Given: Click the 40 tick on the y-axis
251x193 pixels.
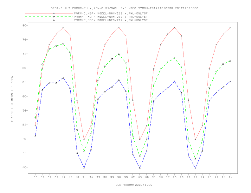Looking at the screenshot, I should pyautogui.click(x=24, y=167).
